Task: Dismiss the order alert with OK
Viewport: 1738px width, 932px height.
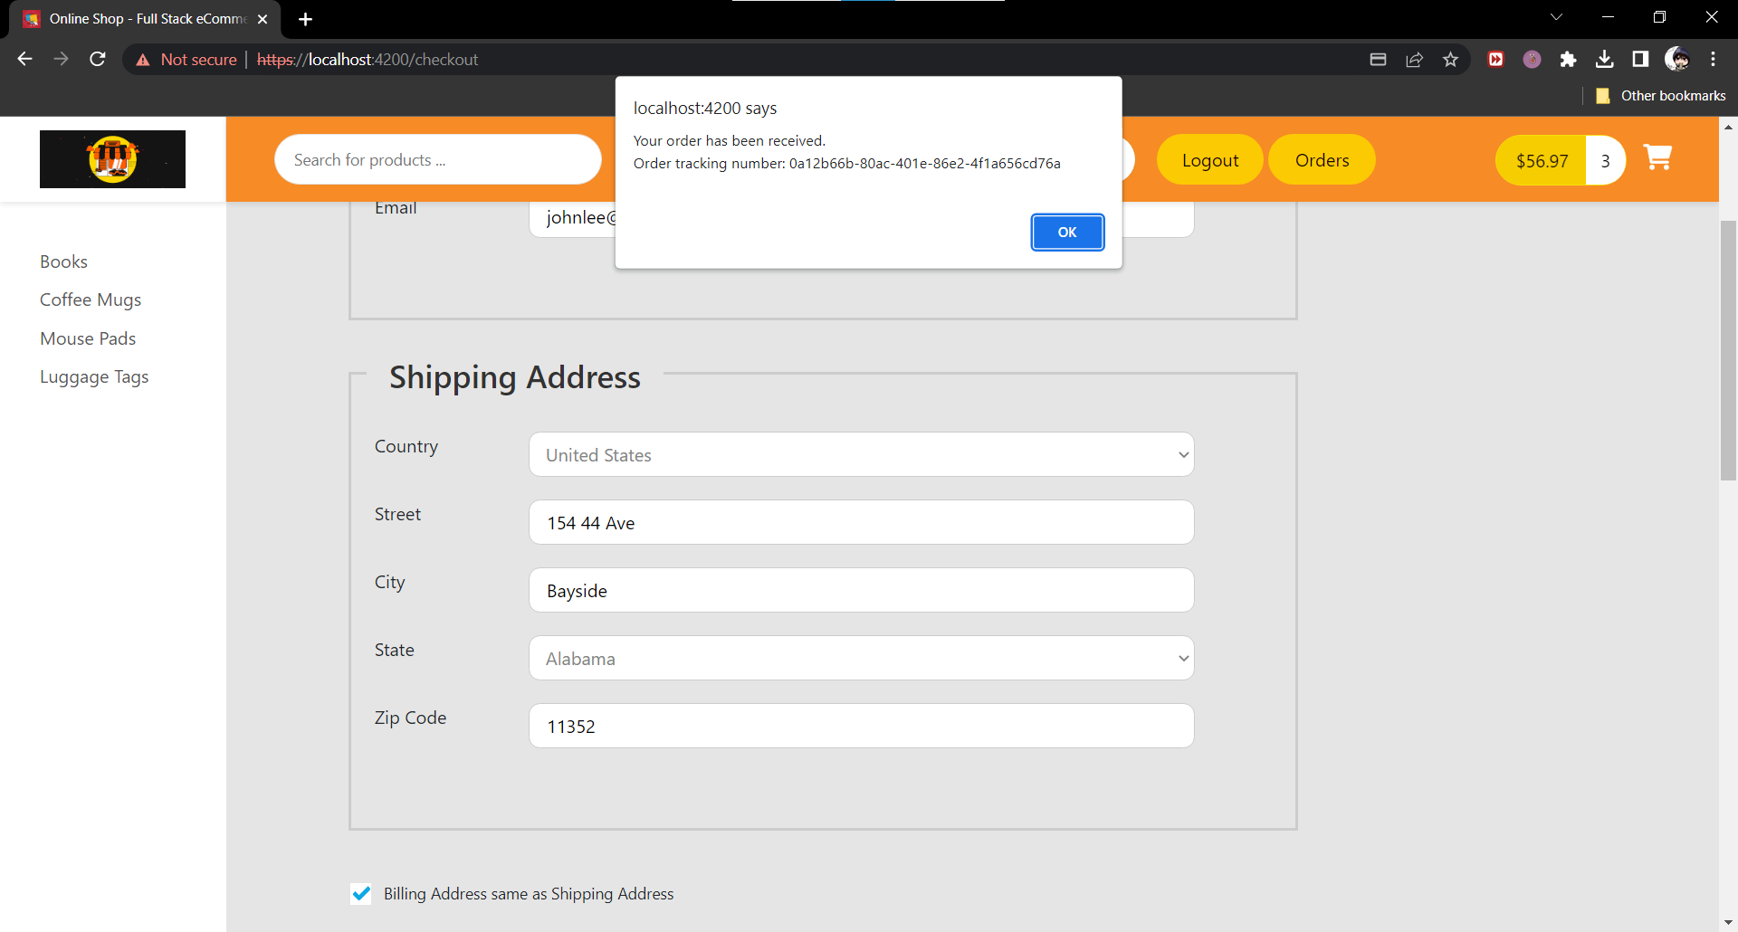Action: click(1067, 233)
